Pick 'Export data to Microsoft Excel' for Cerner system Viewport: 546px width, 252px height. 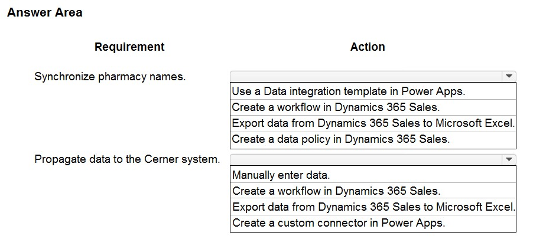click(372, 207)
